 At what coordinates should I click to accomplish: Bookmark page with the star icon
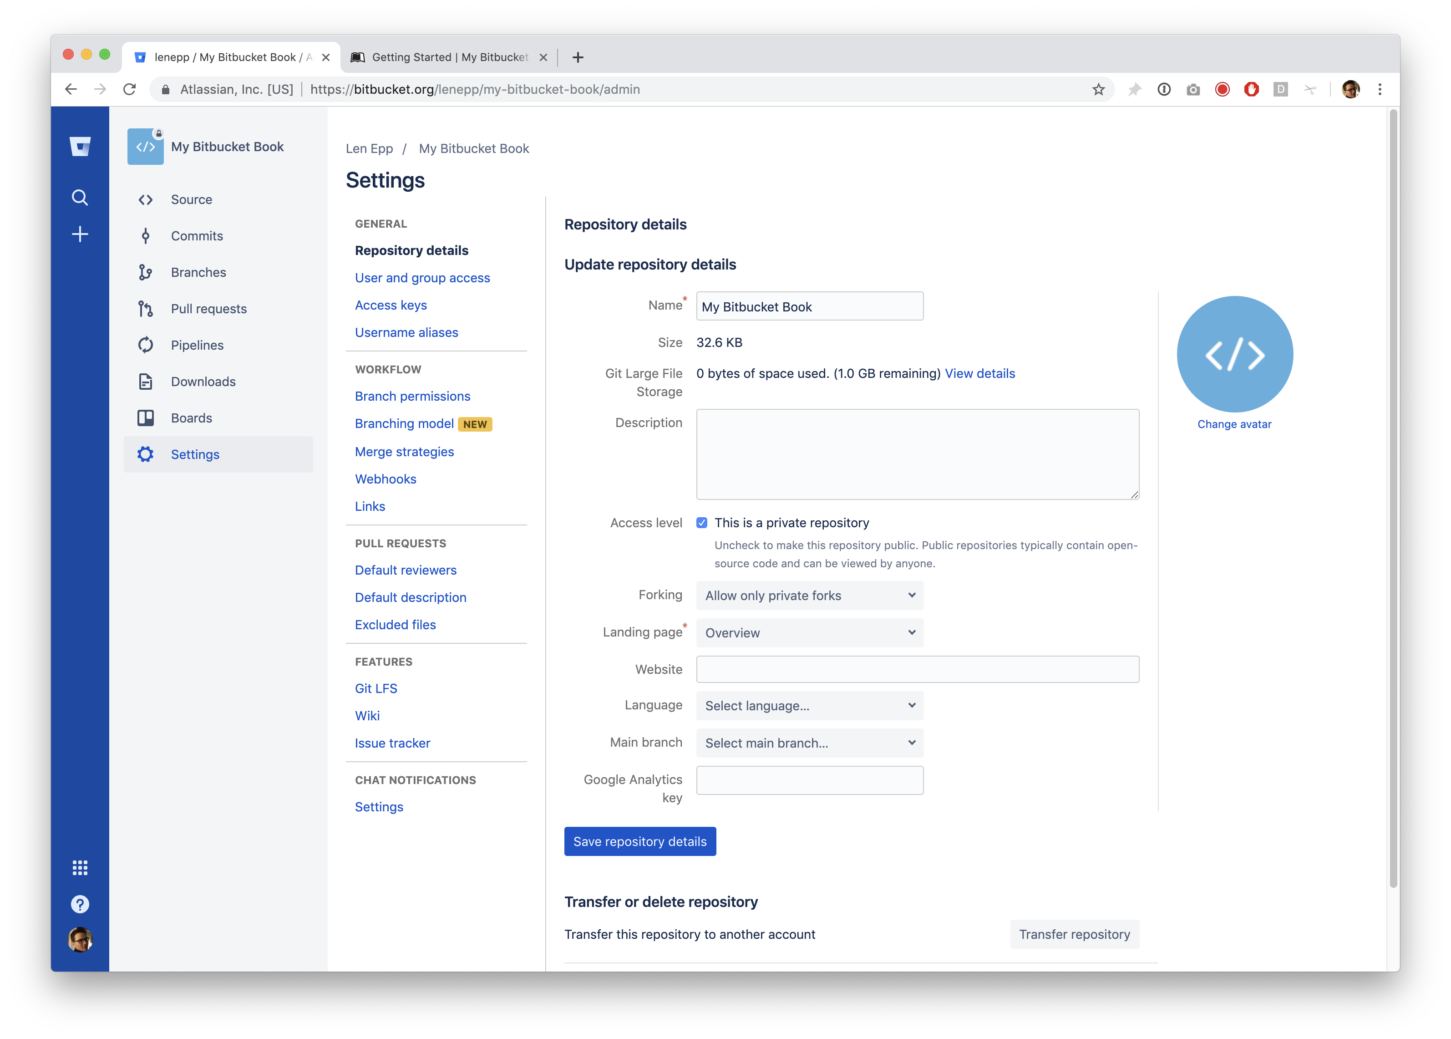[x=1099, y=89]
